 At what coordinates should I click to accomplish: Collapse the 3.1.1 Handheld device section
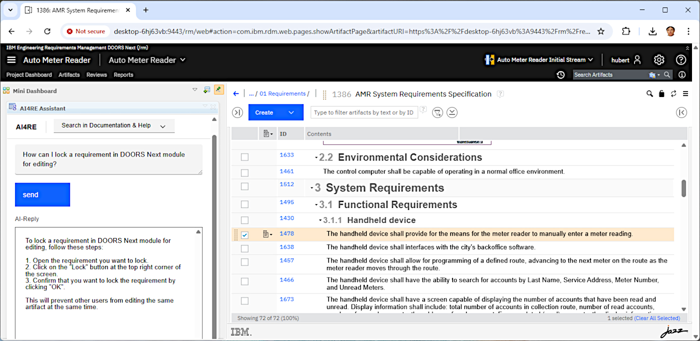click(320, 220)
